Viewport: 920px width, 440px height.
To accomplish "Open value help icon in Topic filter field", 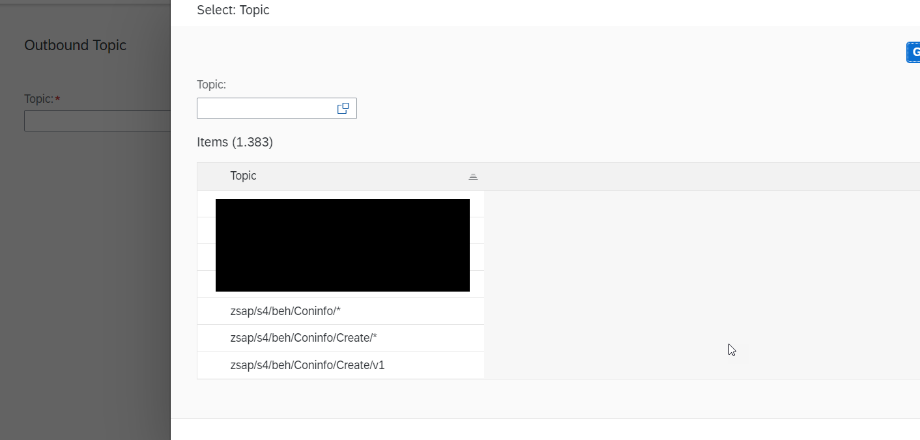I will pos(343,109).
